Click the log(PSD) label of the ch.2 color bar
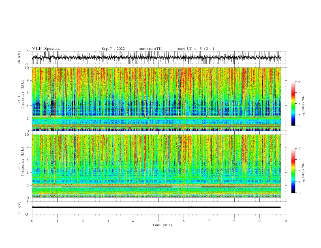Image resolution: width=321 pixels, height=248 pixels. coord(303,173)
